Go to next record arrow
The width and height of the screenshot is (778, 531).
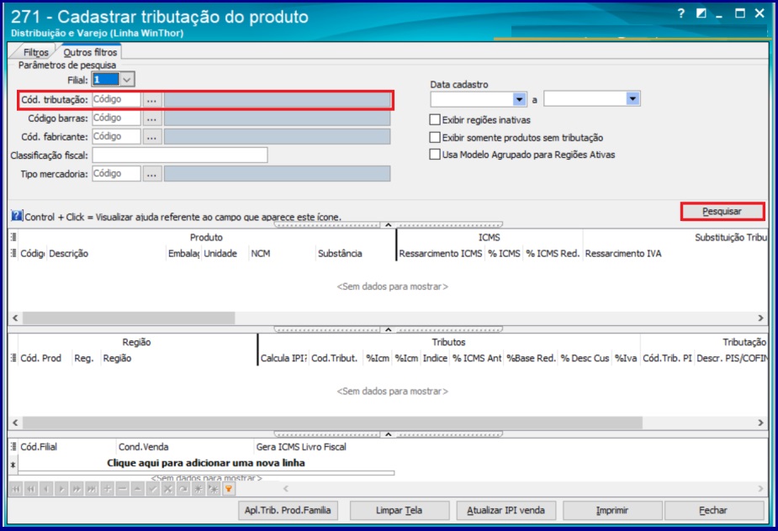[61, 489]
